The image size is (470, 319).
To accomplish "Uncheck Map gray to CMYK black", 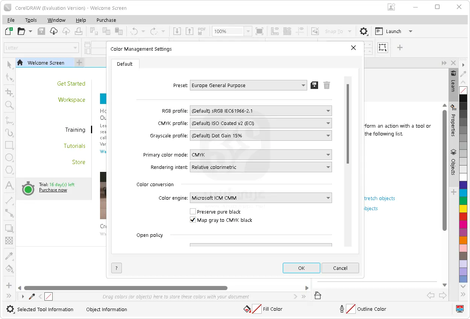I will (x=193, y=220).
